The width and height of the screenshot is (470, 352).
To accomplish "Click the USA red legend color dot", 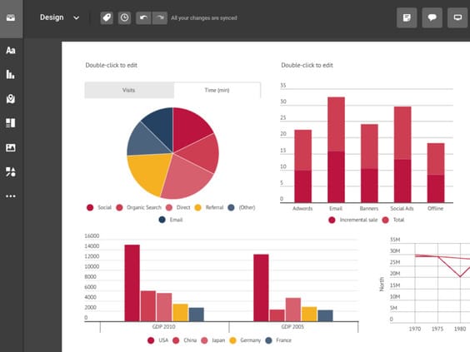I will click(x=151, y=340).
